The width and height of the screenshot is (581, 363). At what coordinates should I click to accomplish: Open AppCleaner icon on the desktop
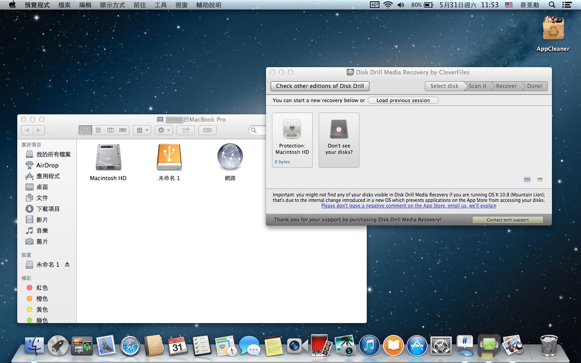[x=553, y=34]
